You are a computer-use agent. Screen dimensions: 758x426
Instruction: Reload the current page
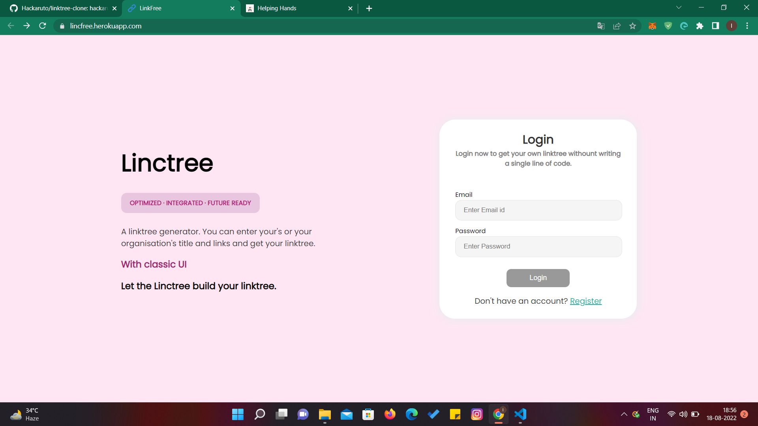tap(43, 26)
